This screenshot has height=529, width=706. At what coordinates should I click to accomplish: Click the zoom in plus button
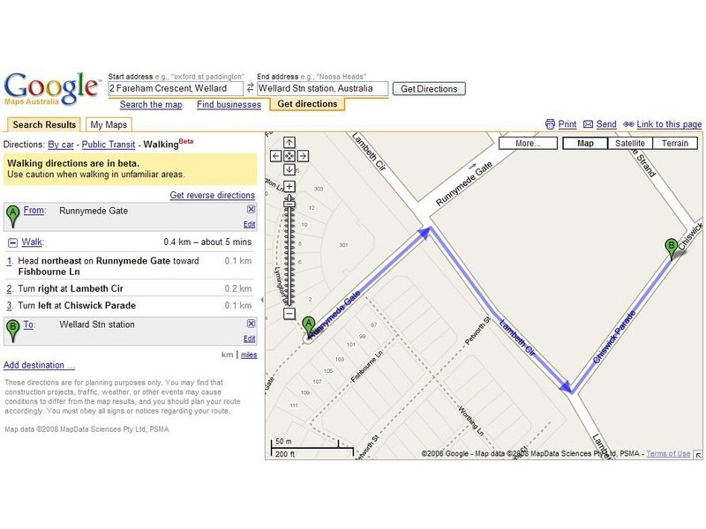point(289,186)
